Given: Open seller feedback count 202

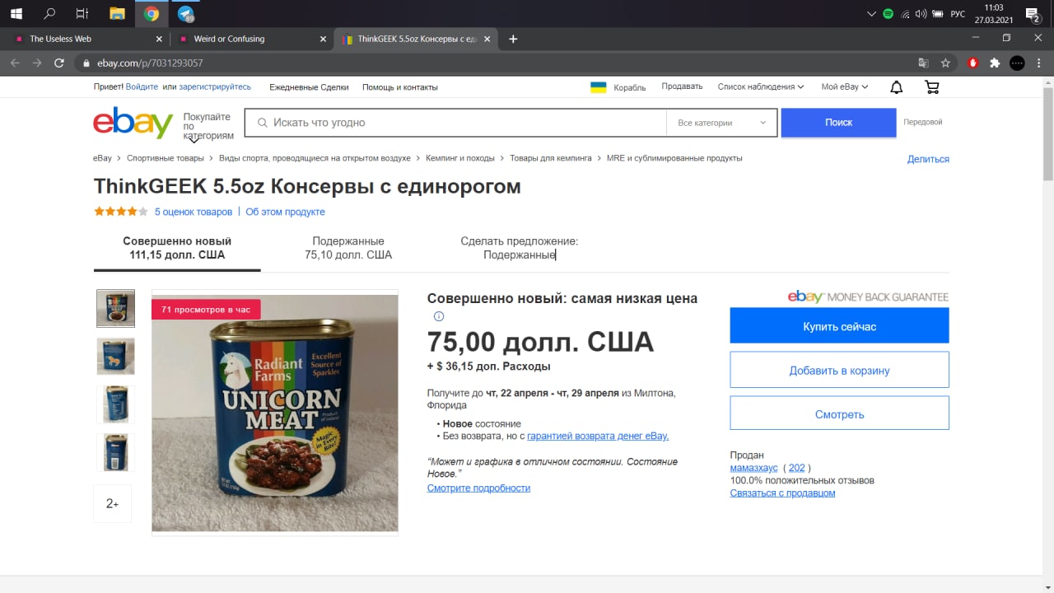Looking at the screenshot, I should [x=796, y=468].
